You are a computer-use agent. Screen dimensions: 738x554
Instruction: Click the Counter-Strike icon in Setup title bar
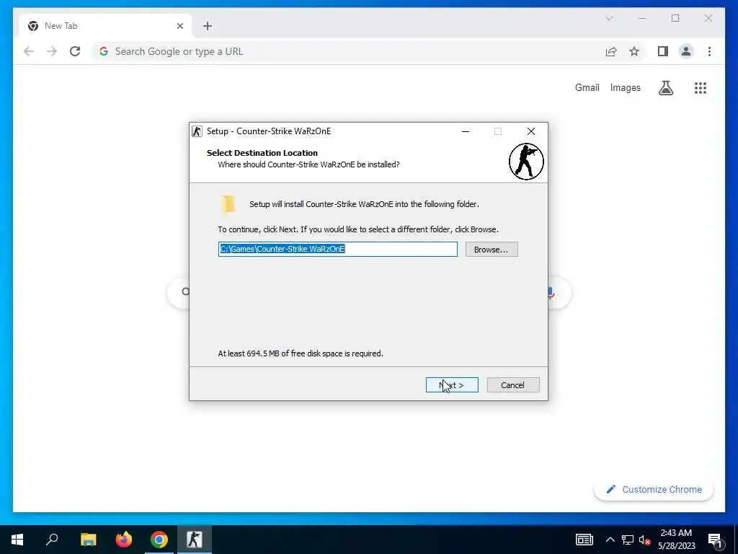click(x=197, y=131)
